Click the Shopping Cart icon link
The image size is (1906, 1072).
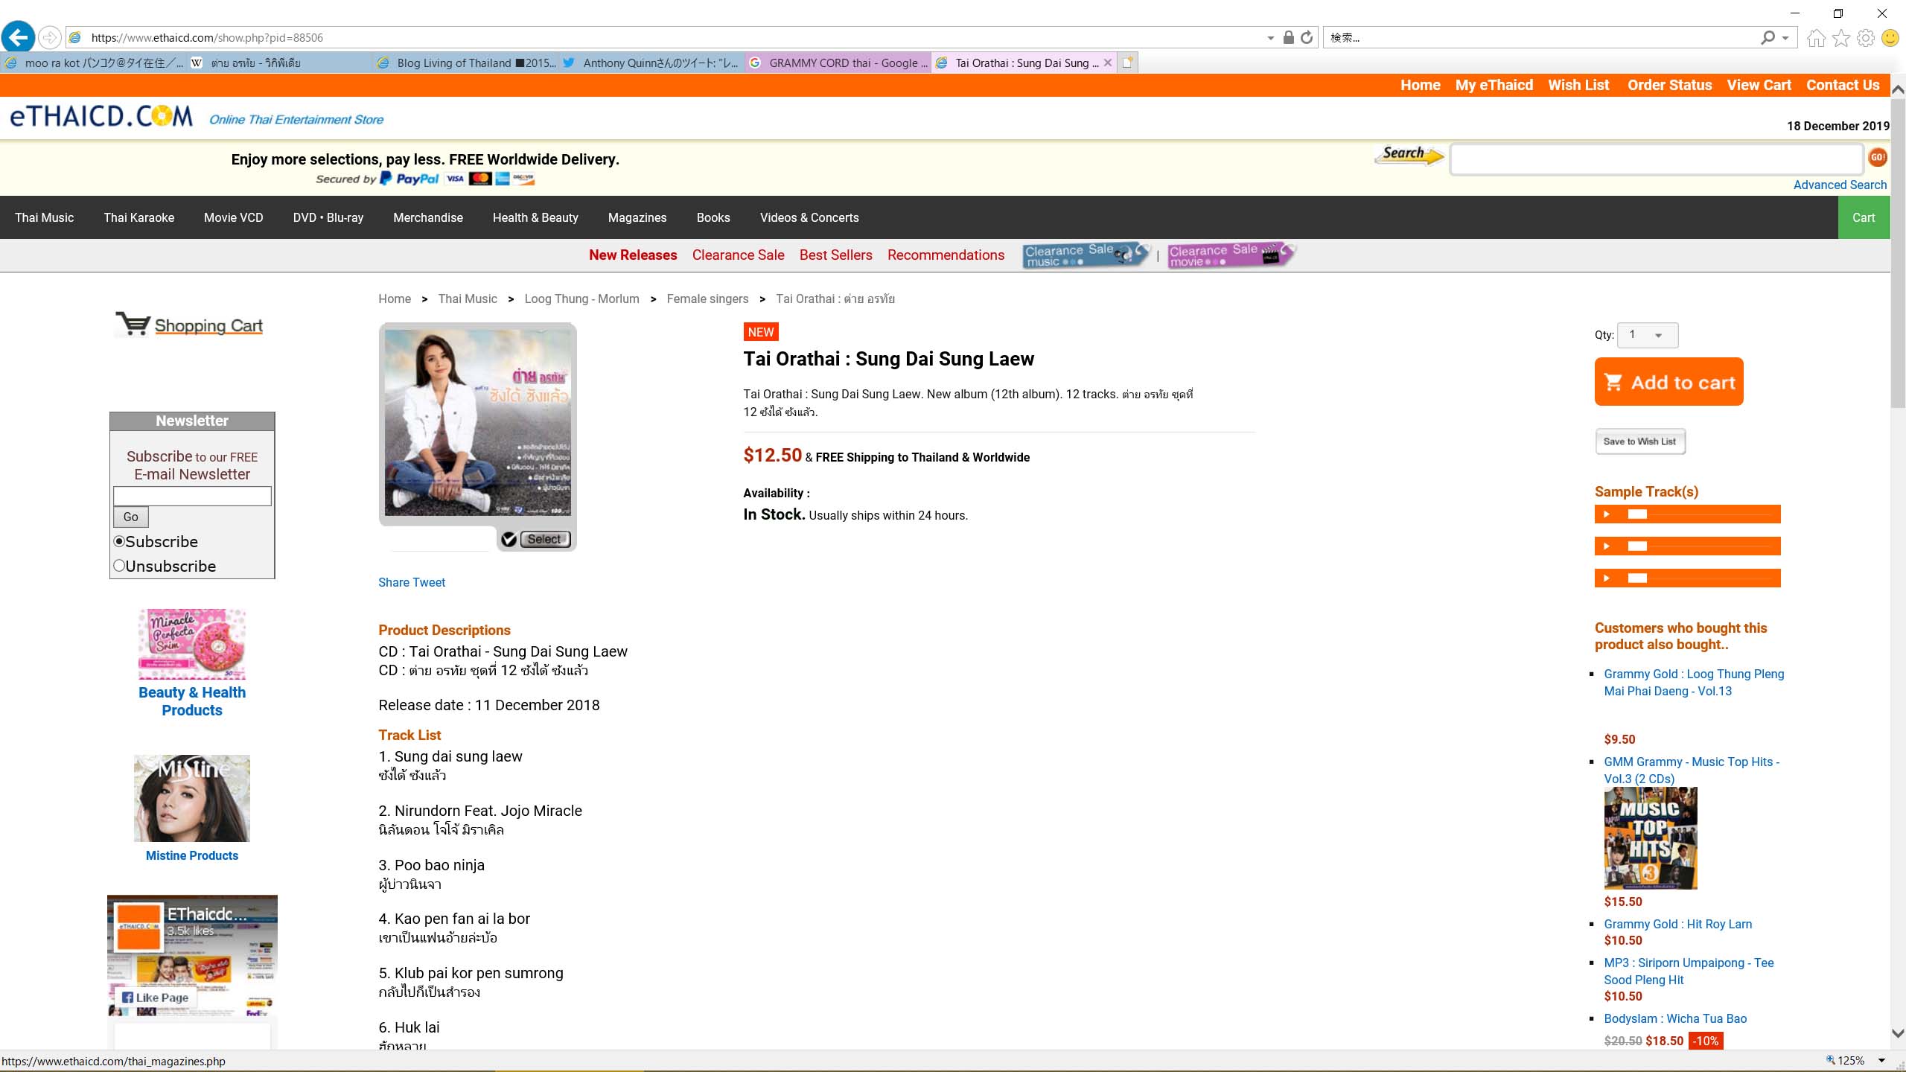point(189,325)
